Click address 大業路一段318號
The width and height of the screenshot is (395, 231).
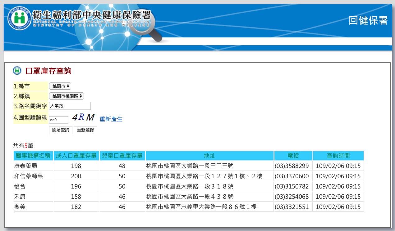(x=190, y=186)
